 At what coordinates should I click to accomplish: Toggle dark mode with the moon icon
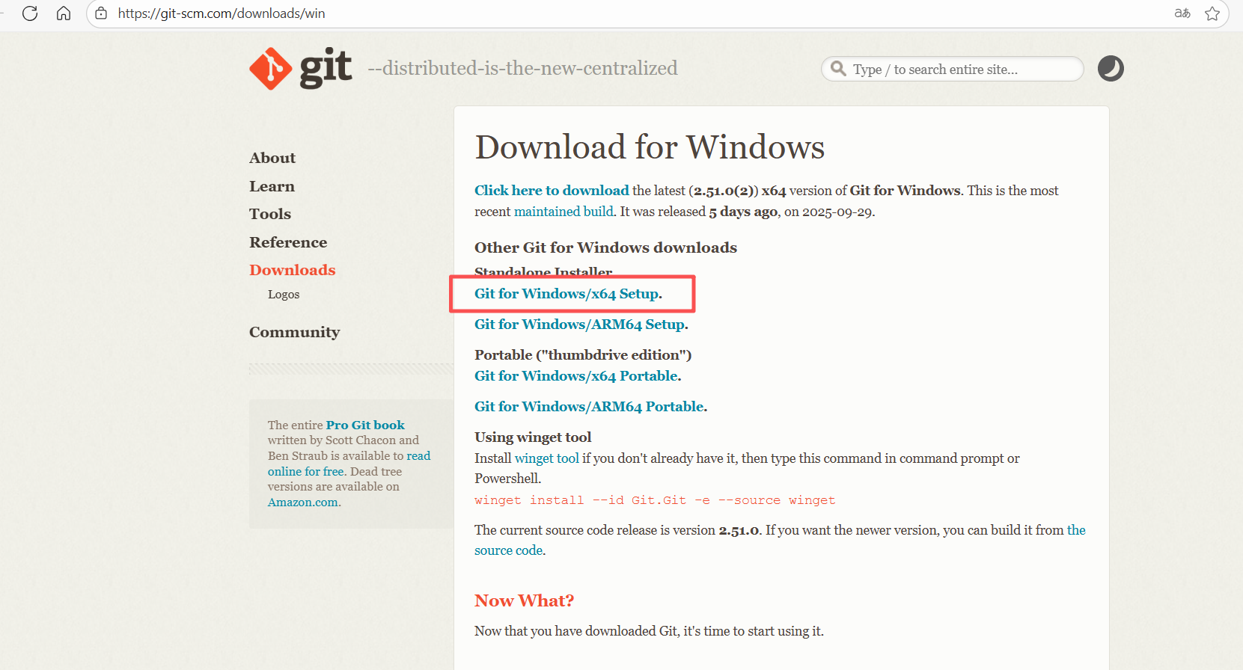click(1111, 69)
